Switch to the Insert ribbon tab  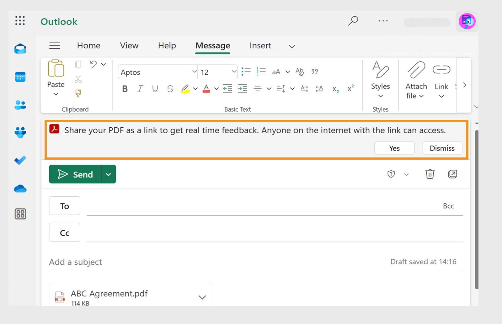click(260, 45)
